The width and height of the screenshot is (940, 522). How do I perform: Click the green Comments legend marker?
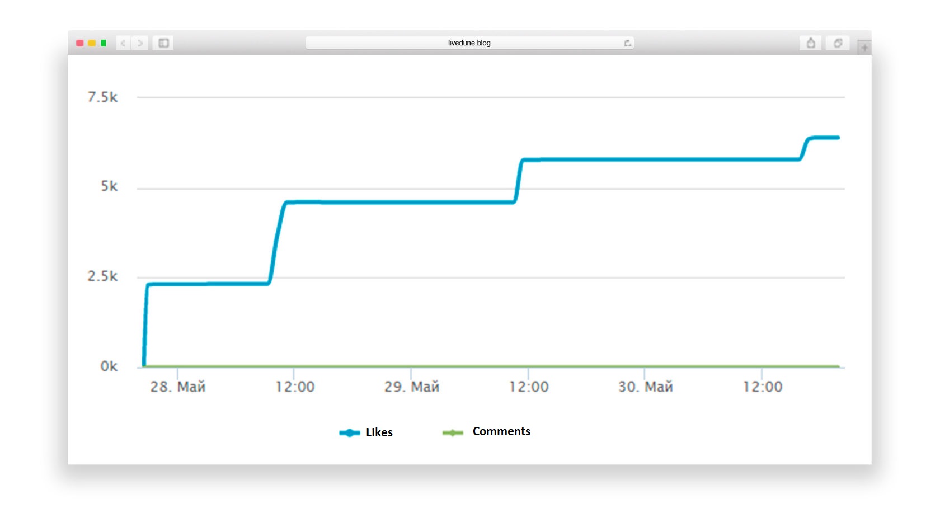453,432
